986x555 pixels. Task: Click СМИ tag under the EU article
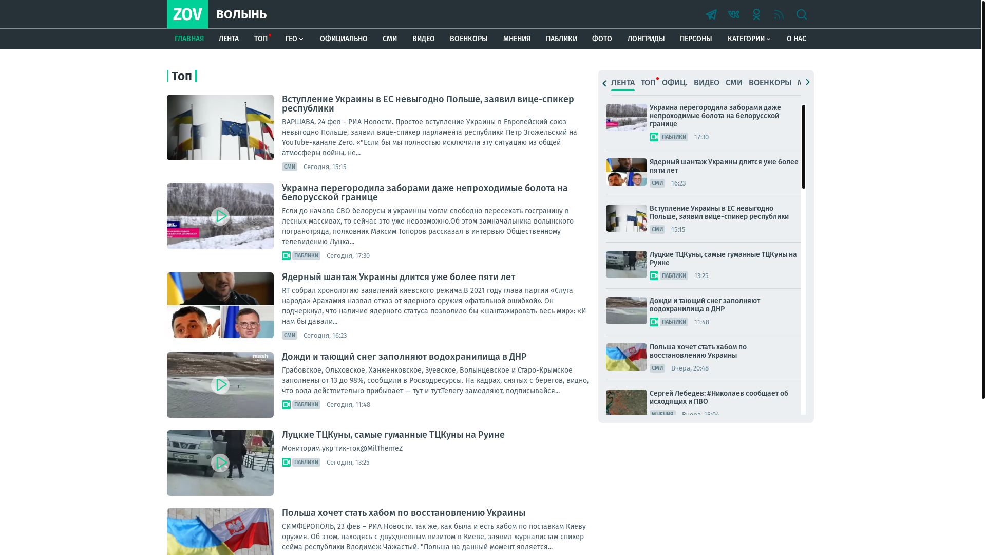click(290, 166)
